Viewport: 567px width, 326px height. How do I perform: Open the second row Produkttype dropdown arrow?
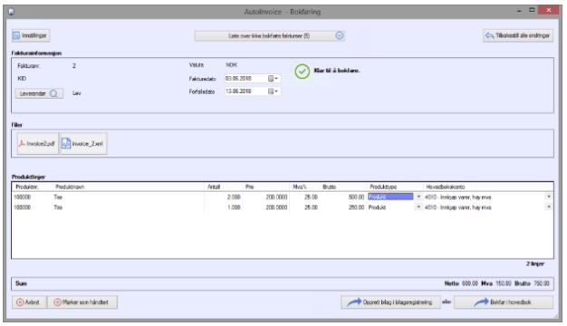point(418,207)
